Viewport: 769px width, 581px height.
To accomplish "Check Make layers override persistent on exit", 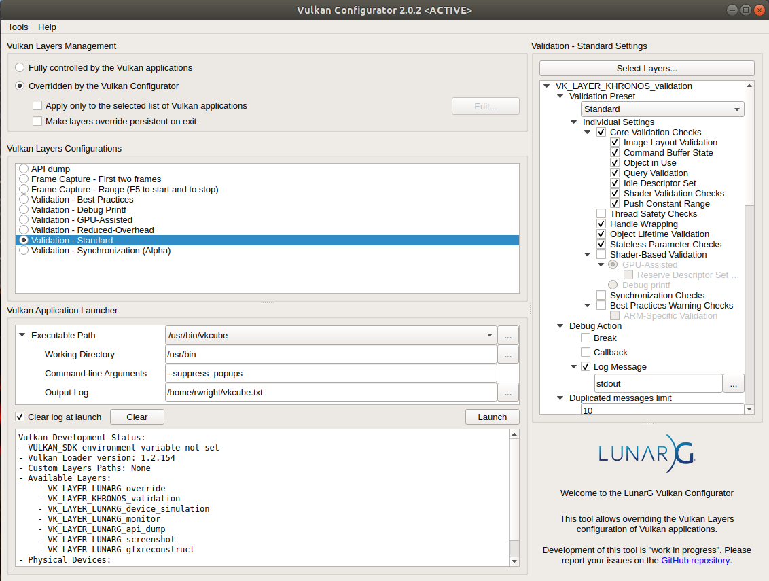I will 37,121.
